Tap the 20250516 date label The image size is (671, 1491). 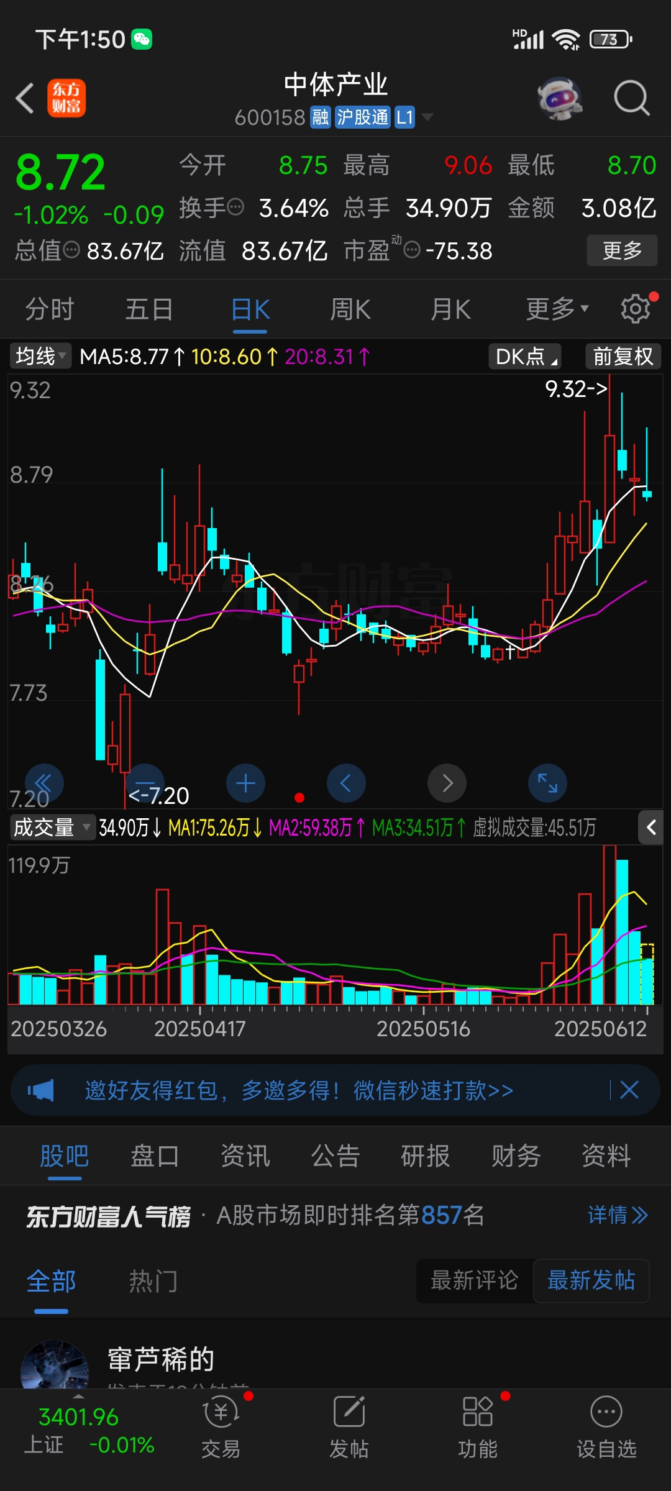point(423,1029)
